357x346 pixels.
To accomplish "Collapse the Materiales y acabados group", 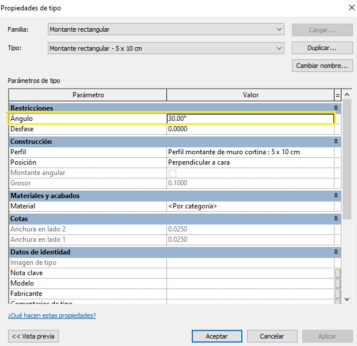I will (x=336, y=196).
